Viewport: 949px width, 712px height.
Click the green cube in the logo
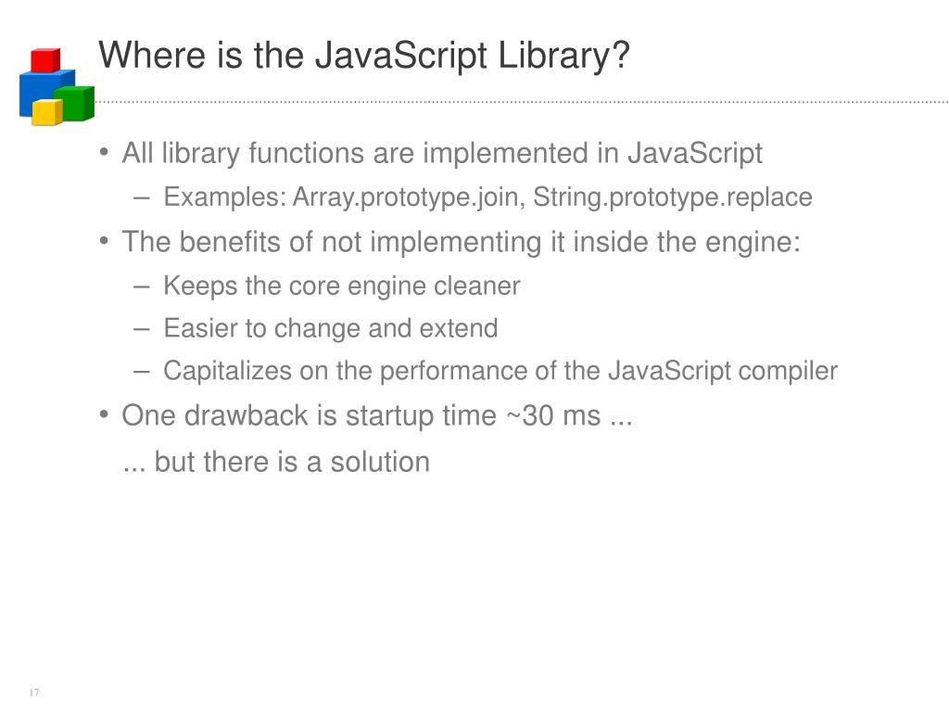(78, 102)
